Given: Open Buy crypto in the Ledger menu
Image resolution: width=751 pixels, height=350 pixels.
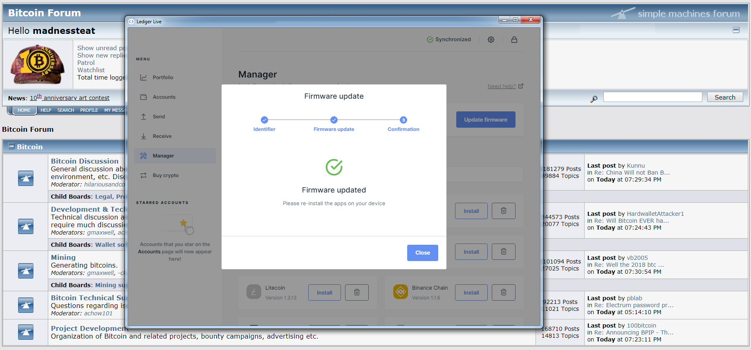Looking at the screenshot, I should click(175, 175).
